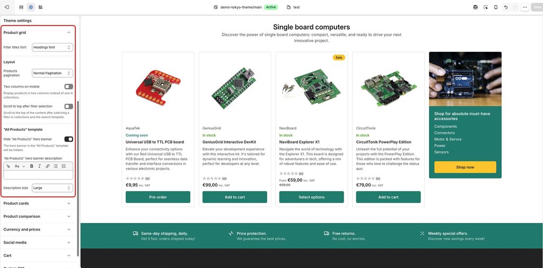Expand the Product cards section

click(x=37, y=203)
